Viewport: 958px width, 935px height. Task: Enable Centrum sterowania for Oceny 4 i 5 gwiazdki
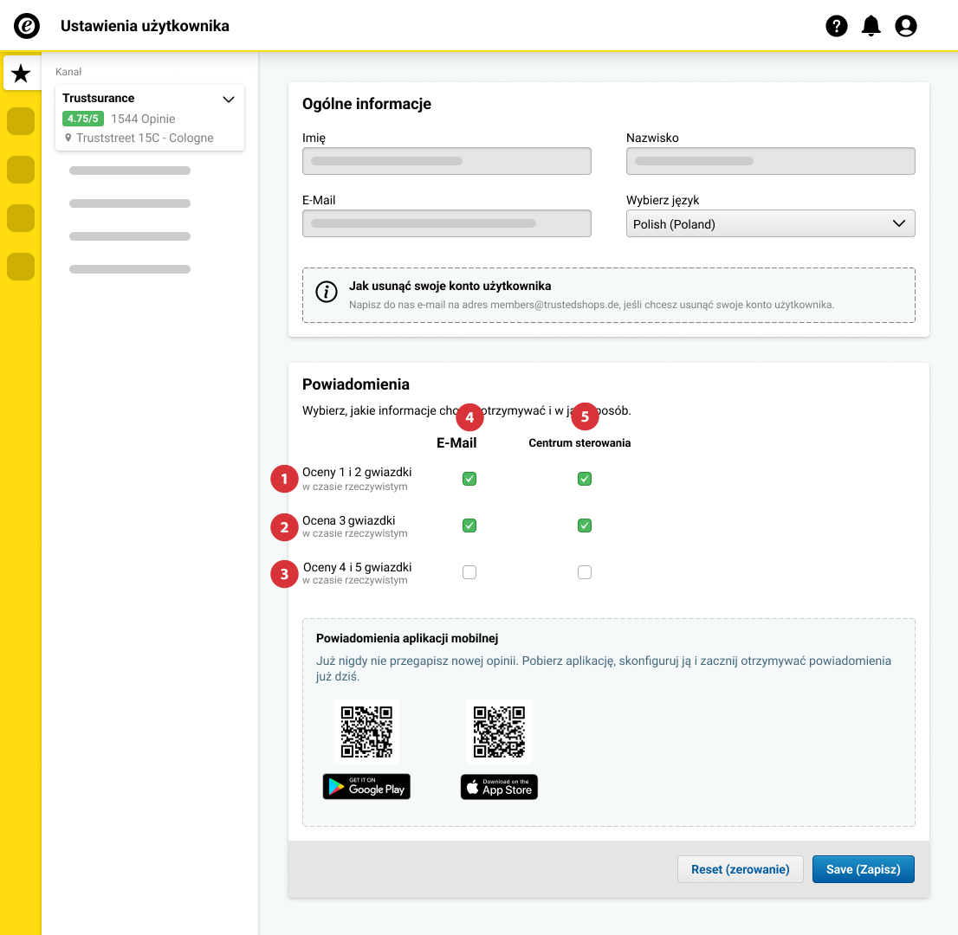point(585,572)
